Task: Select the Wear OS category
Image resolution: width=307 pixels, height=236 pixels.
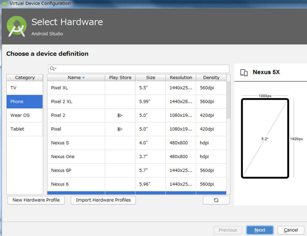Action: [x=25, y=115]
